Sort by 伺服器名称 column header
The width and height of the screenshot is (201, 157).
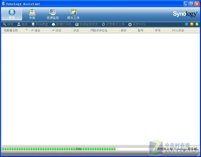pos(16,31)
